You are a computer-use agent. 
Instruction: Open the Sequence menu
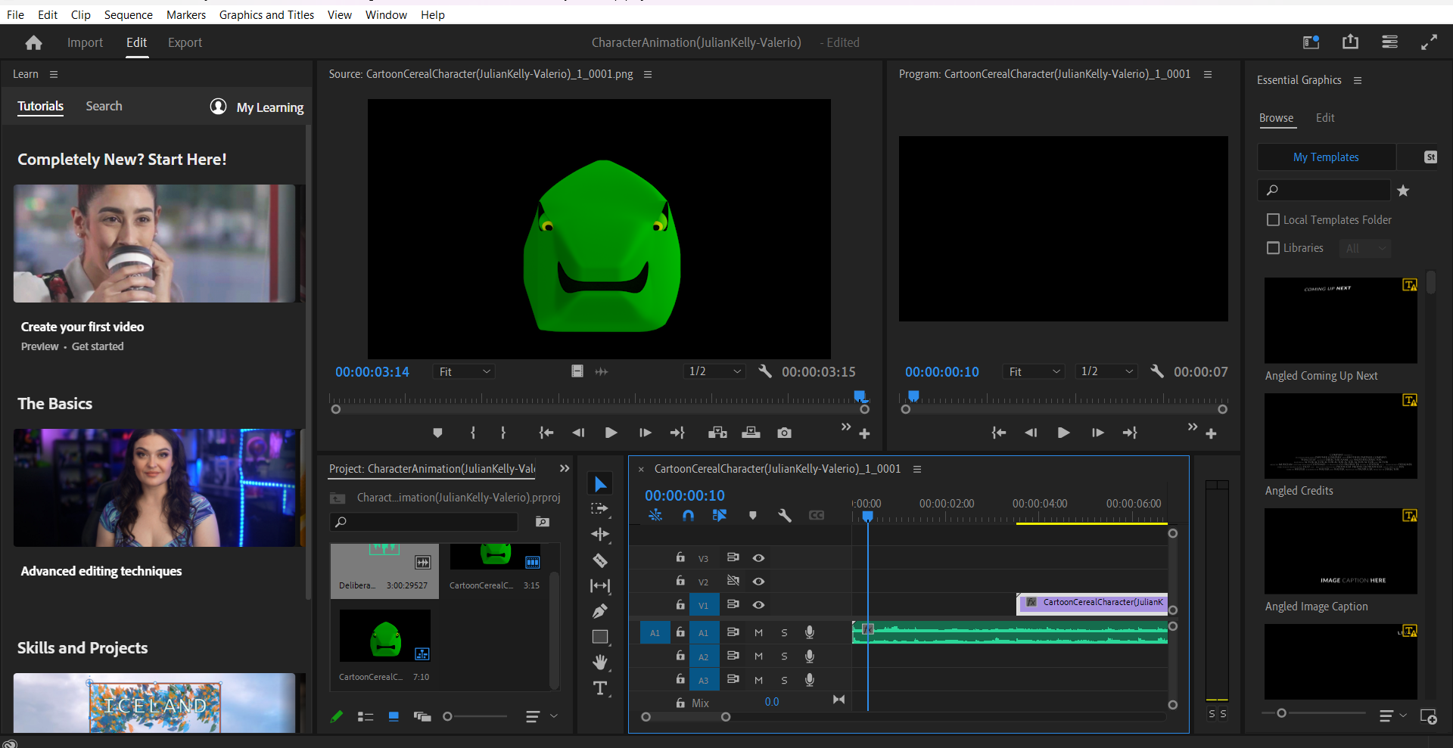128,15
